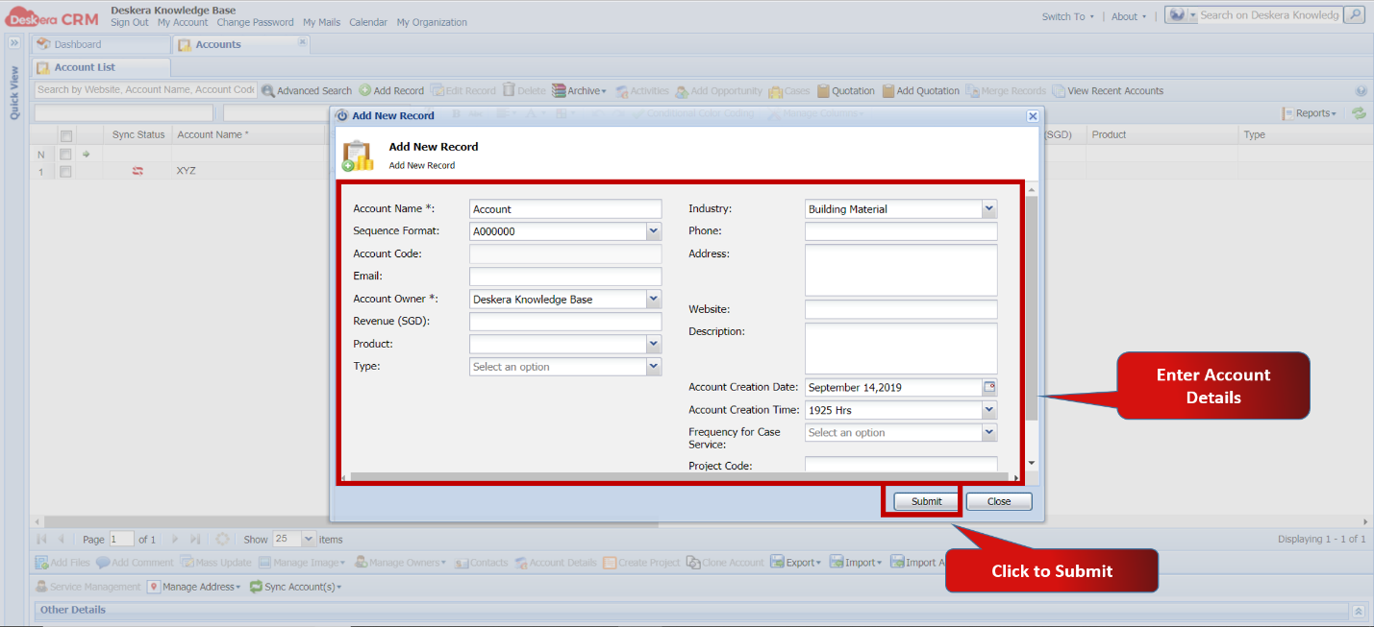
Task: Click the sync status indicator on the XYZ row
Action: [x=137, y=170]
